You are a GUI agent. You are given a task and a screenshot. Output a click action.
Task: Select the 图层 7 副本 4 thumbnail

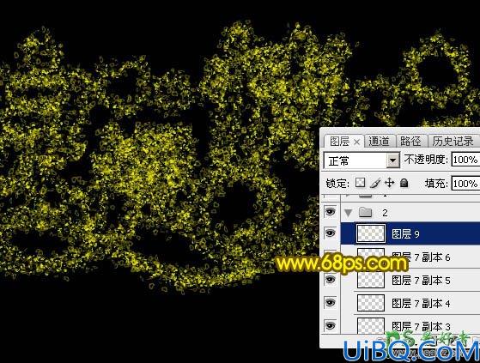click(x=371, y=303)
